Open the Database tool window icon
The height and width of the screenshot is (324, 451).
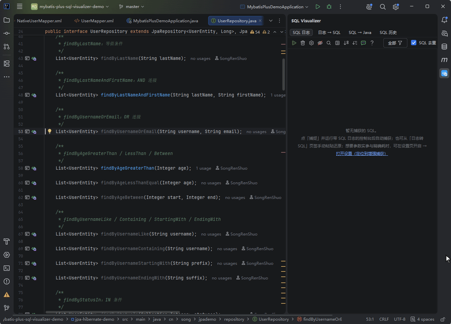pyautogui.click(x=444, y=46)
